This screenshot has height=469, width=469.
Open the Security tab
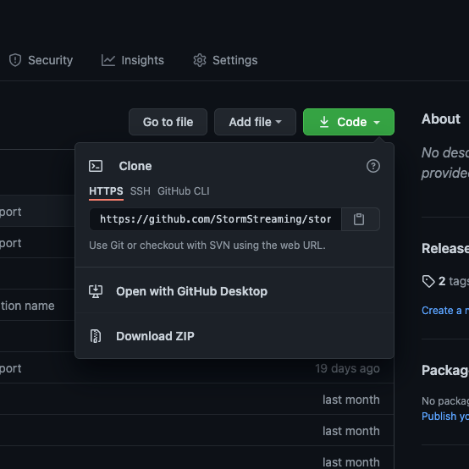[x=41, y=60]
